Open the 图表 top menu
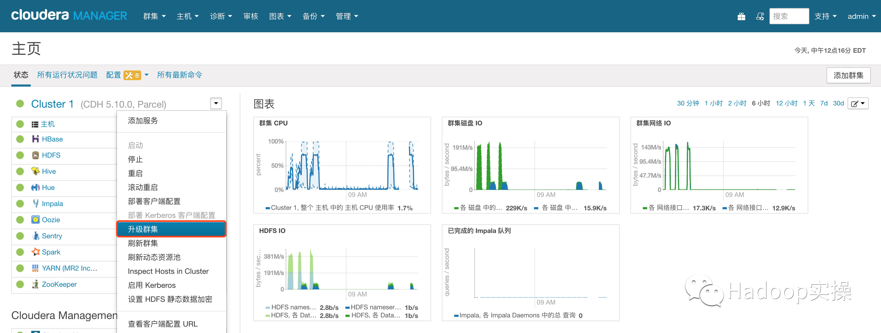 pyautogui.click(x=280, y=16)
